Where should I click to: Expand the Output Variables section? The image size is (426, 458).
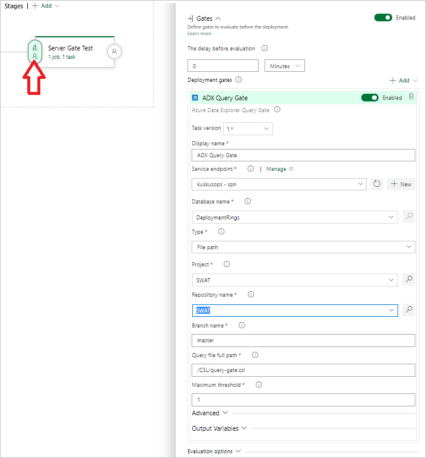(219, 428)
